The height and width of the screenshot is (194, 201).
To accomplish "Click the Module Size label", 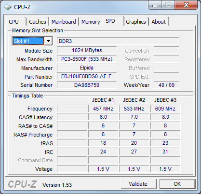I will click(x=39, y=51).
